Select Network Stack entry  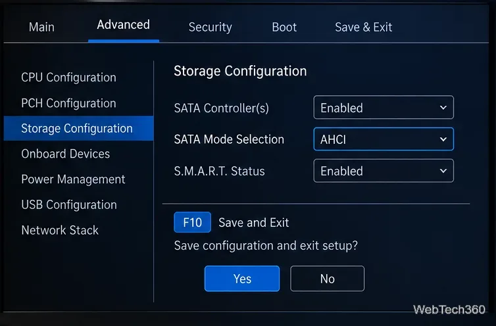pos(60,230)
